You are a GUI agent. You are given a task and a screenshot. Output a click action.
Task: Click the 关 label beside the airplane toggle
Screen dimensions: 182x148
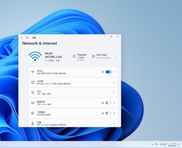(x=103, y=113)
